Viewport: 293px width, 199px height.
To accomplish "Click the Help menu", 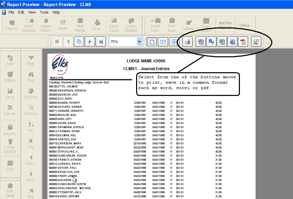I will tap(56, 12).
